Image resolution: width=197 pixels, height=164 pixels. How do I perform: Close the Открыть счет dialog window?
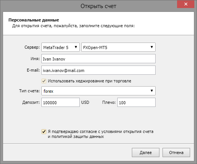tap(186, 4)
